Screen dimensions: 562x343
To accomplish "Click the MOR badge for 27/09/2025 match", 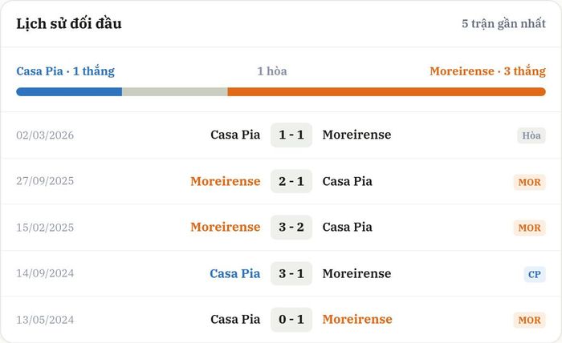I will (529, 182).
